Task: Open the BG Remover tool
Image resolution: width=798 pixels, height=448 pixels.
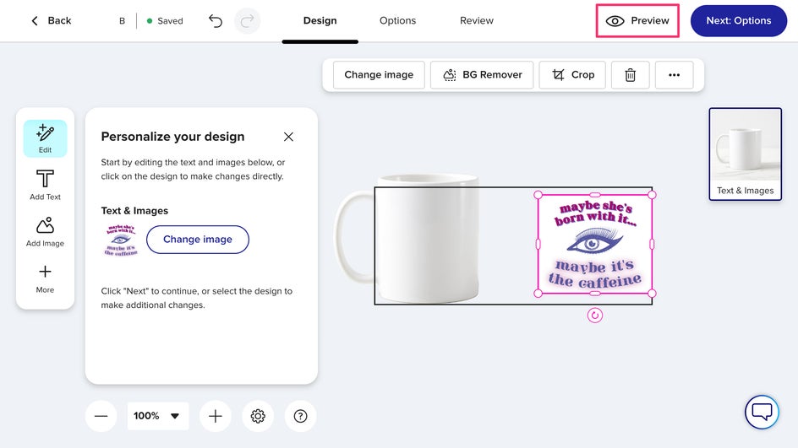Action: pos(482,74)
